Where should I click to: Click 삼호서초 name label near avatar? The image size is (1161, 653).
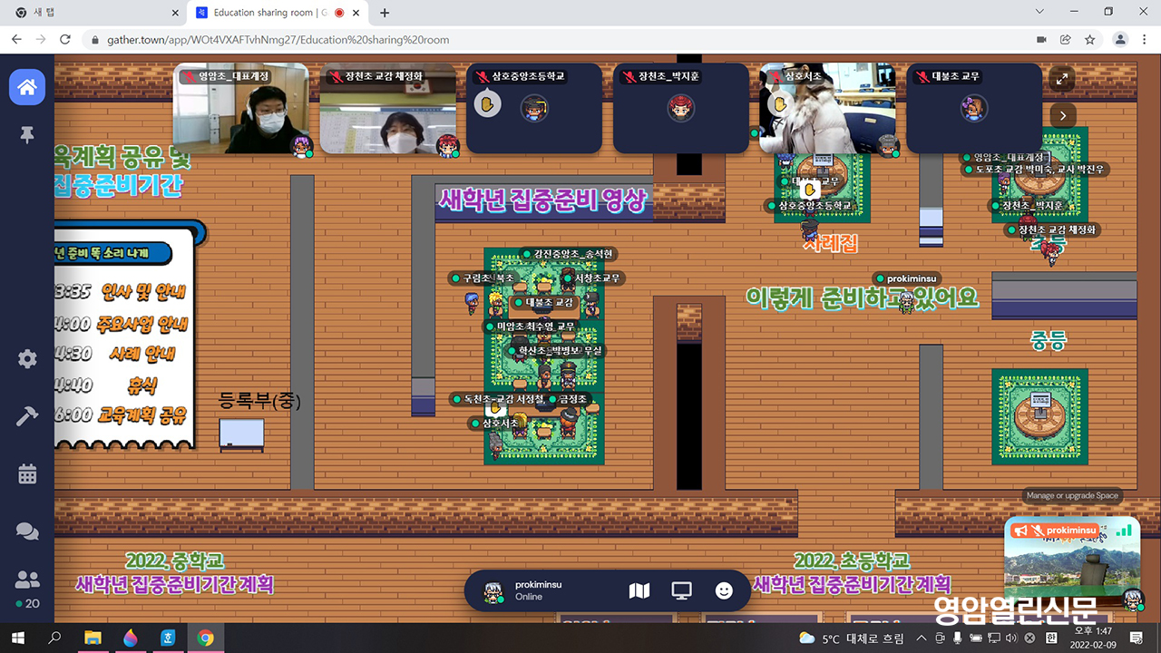tap(495, 423)
